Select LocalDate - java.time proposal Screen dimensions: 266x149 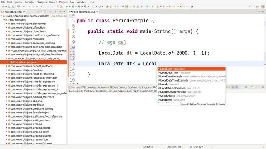click(x=191, y=69)
